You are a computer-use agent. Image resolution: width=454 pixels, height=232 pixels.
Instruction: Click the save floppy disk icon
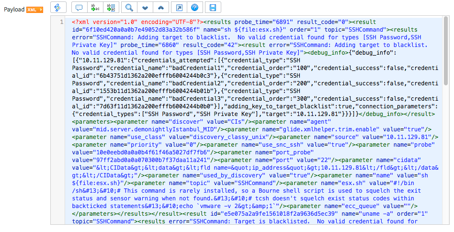[x=213, y=8]
